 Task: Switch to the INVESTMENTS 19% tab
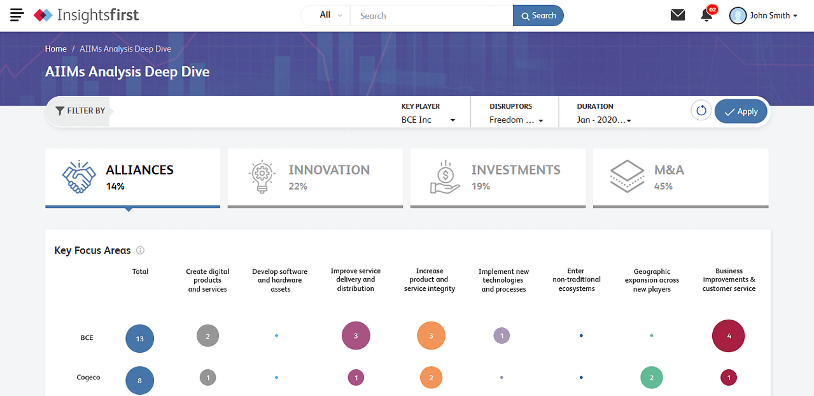[x=498, y=178]
